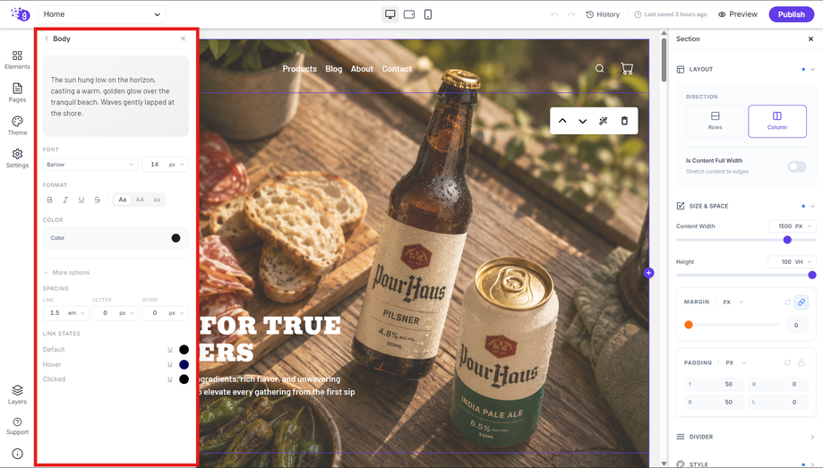Toggle underline for Default link state
This screenshot has width=823, height=468.
click(x=170, y=349)
